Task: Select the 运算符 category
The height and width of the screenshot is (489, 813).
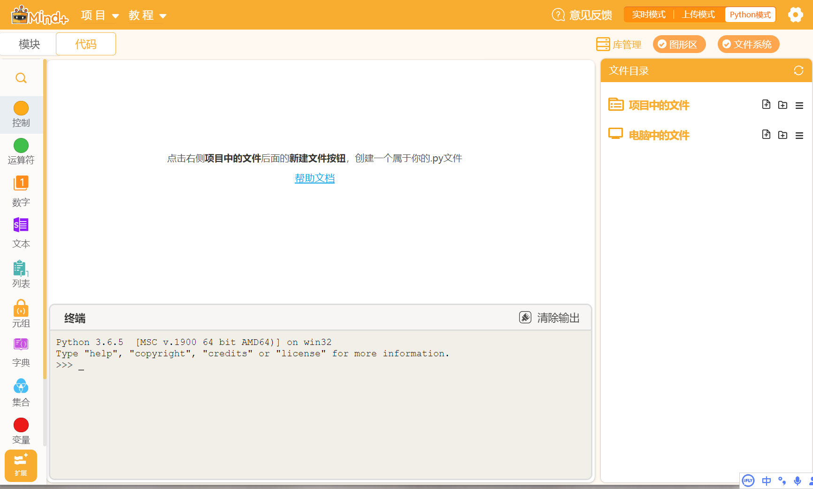Action: click(x=21, y=152)
